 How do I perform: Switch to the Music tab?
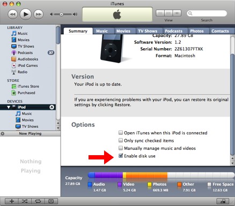pos(102,31)
